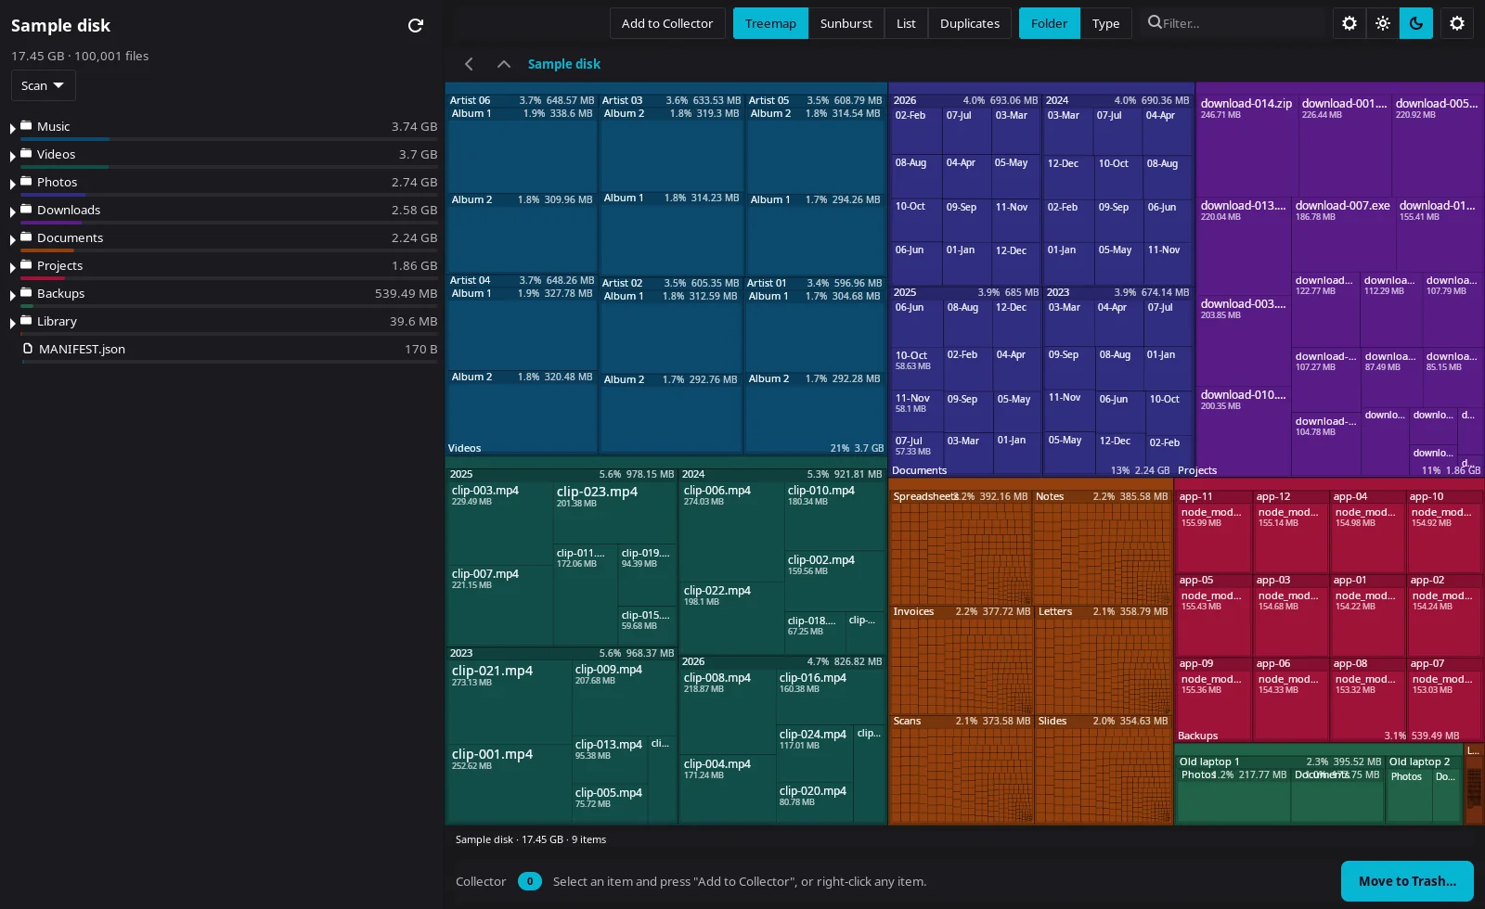
Task: Go back using the left chevron icon
Action: pos(469,64)
